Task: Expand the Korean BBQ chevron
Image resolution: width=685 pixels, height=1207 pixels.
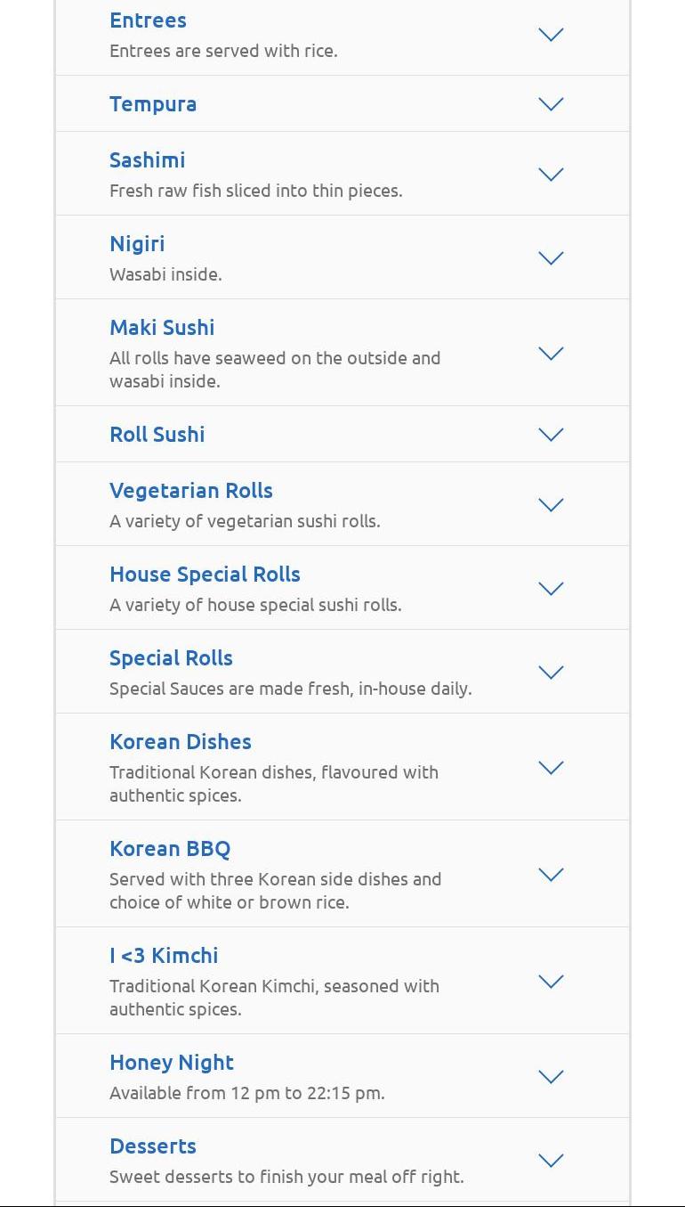Action: [x=552, y=875]
